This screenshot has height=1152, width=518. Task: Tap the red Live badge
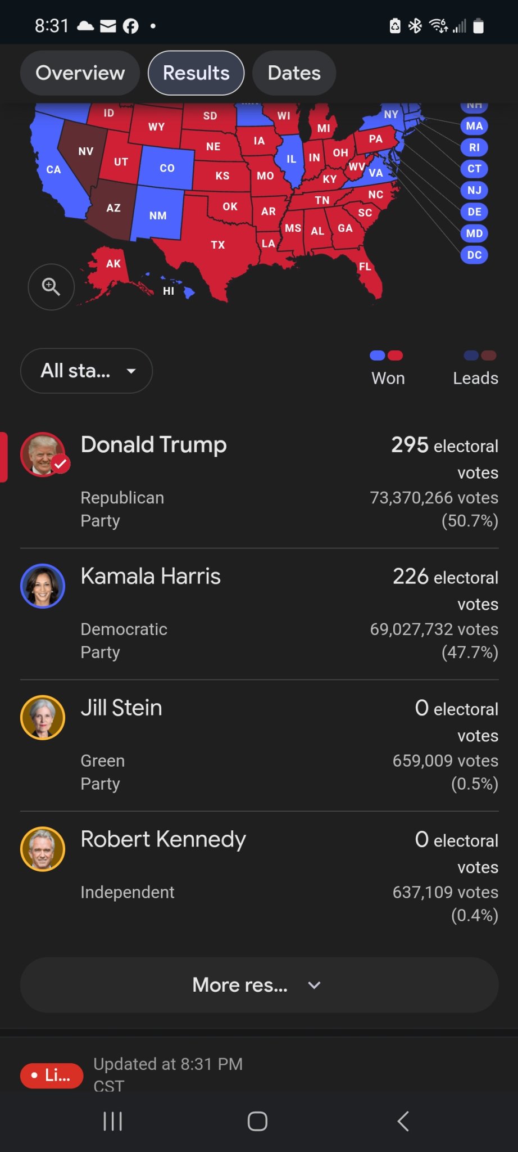tap(52, 1075)
